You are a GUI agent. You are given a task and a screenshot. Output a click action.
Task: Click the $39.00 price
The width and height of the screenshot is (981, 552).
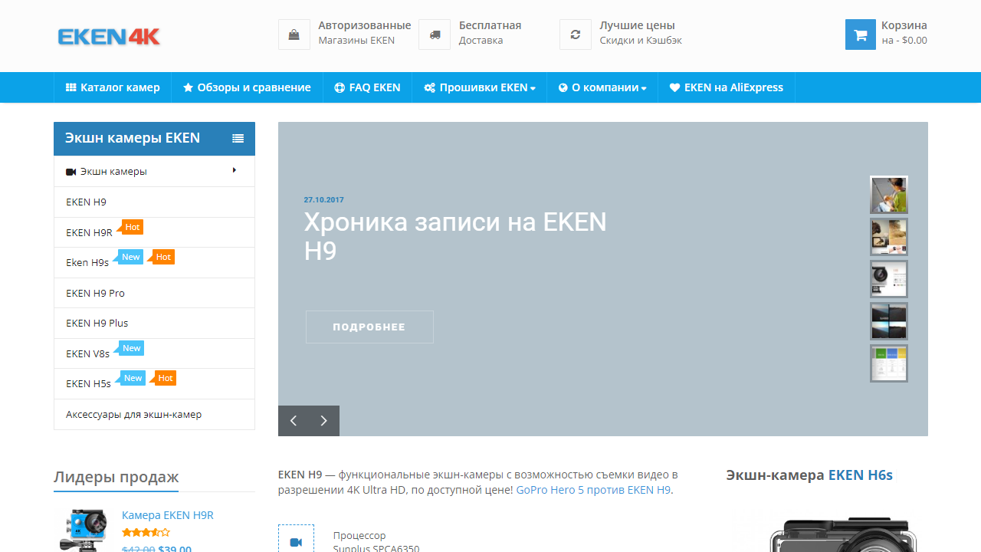point(175,548)
